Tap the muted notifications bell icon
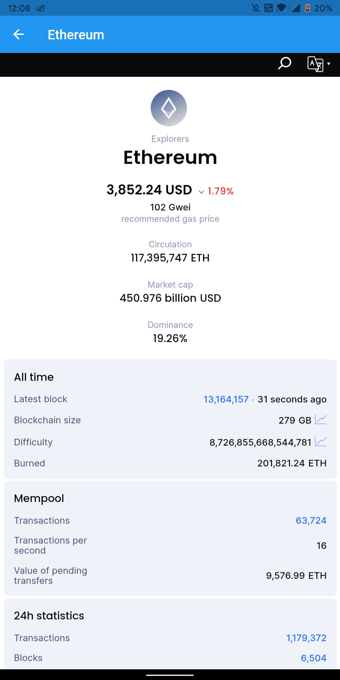 click(x=256, y=8)
